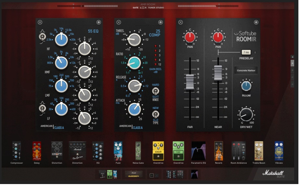The width and height of the screenshot is (301, 186).
Task: Click the Marshall Suite logo
Action: 273,174
